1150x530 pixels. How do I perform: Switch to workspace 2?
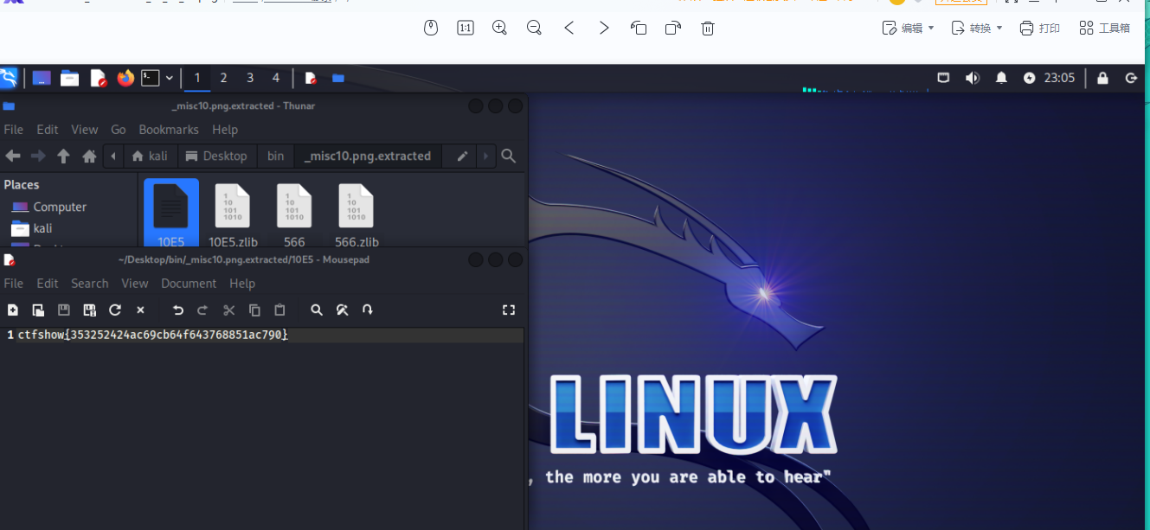point(223,78)
